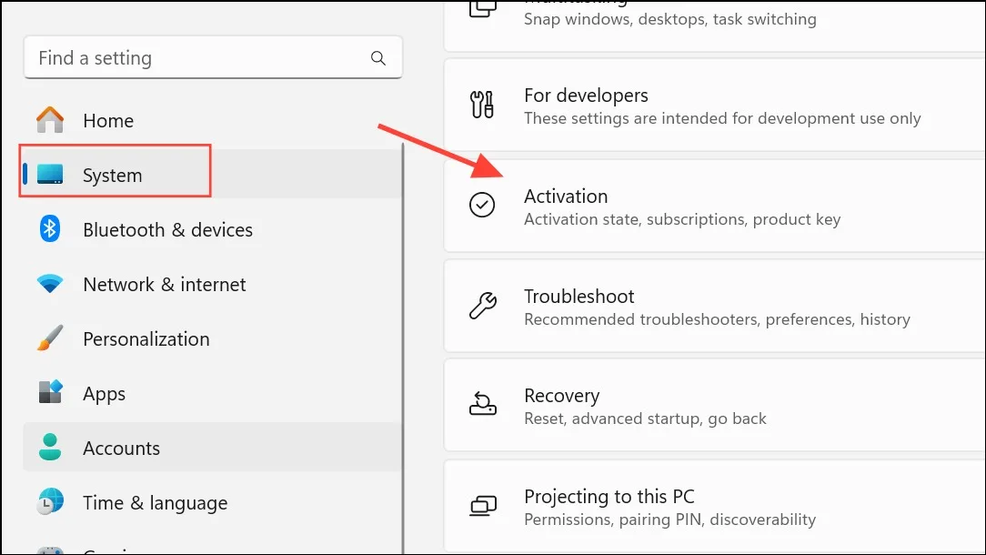Open the Troubleshoot page
Viewport: 986px width, 555px height.
[715, 306]
